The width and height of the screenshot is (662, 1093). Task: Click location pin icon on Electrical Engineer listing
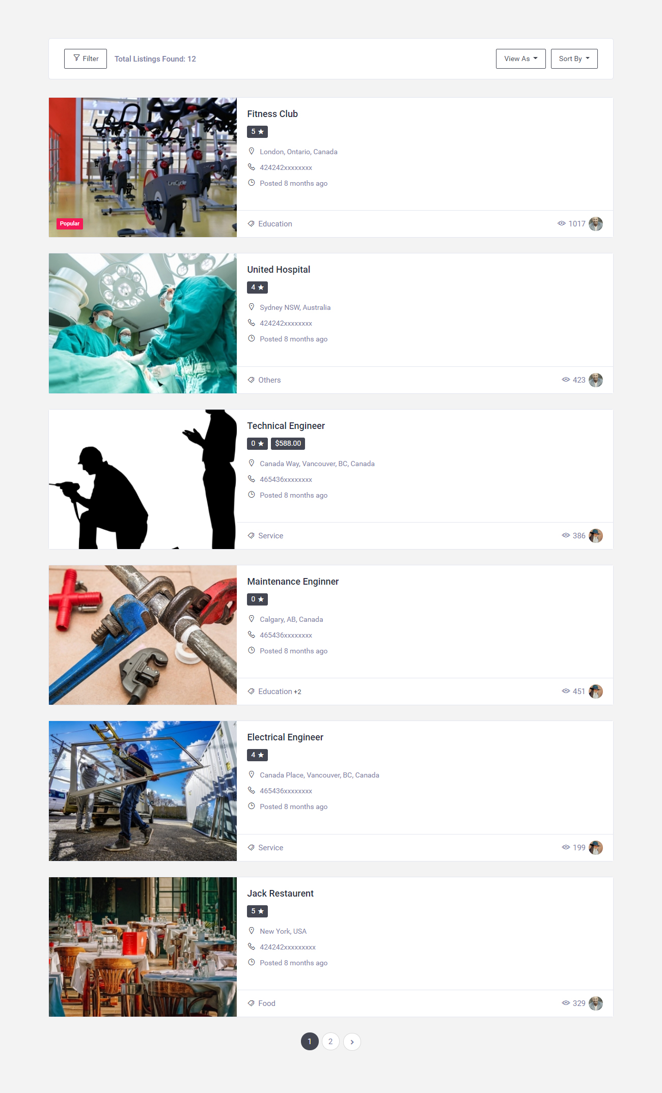pyautogui.click(x=251, y=774)
